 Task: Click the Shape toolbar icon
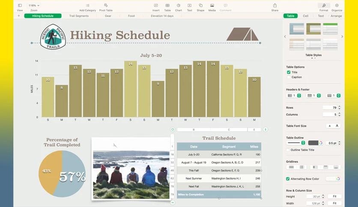[x=200, y=6]
